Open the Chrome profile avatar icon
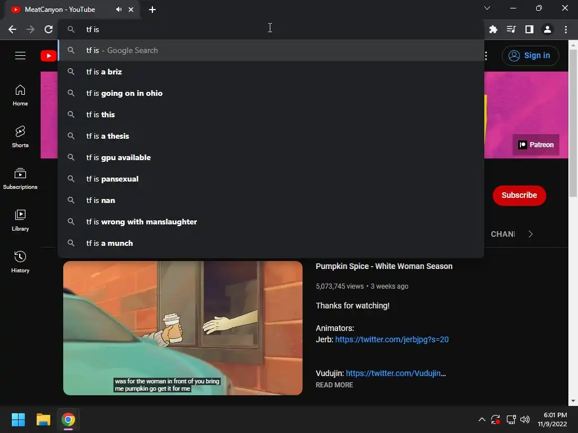The height and width of the screenshot is (433, 578). click(548, 29)
